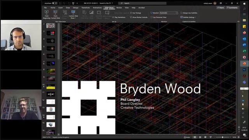Toggle Show Media Controls checkbox
The height and width of the screenshot is (140, 249).
131,17
